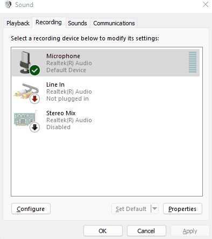Switch to the Sounds tab
212x239 pixels.
point(77,23)
